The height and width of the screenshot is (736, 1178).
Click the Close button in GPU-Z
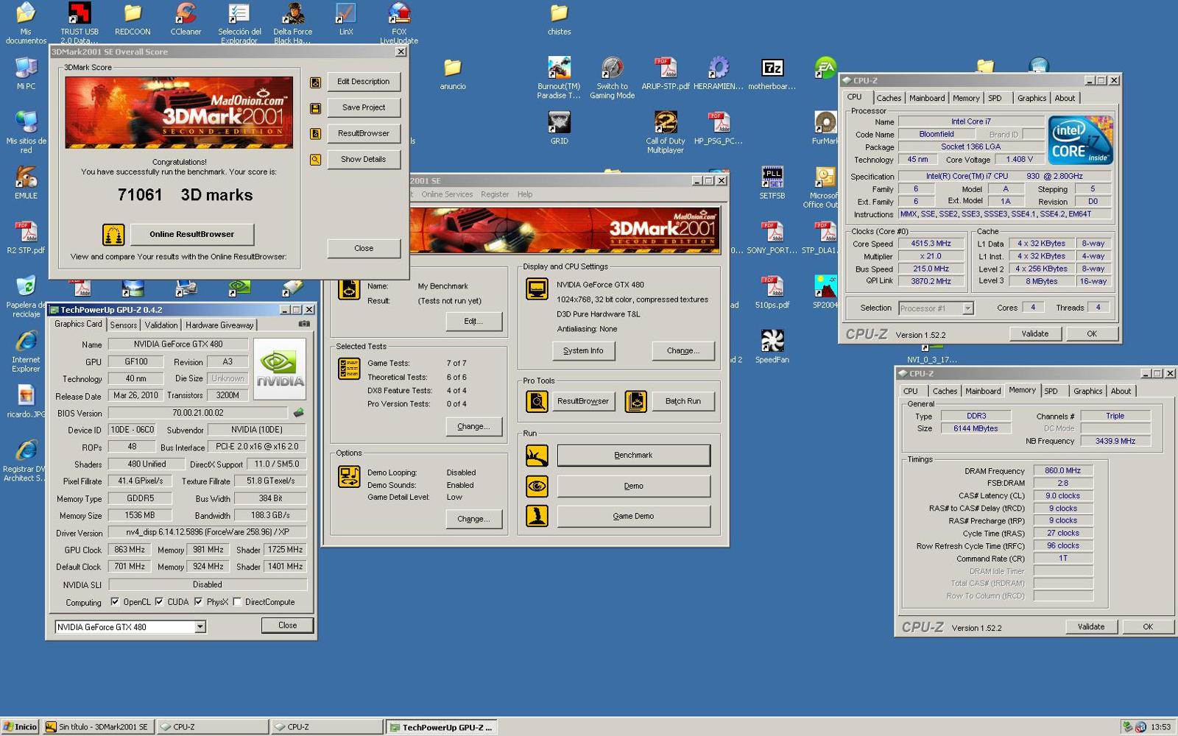click(x=287, y=626)
